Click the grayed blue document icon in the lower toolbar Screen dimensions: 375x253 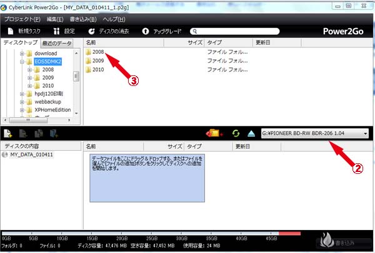[x=54, y=133]
